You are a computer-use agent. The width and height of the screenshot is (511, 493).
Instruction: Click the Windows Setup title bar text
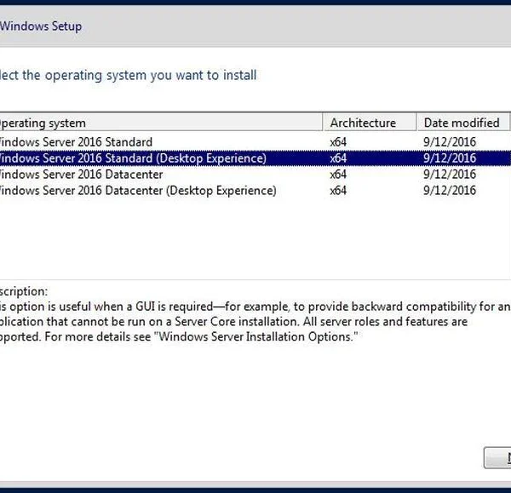pyautogui.click(x=41, y=26)
